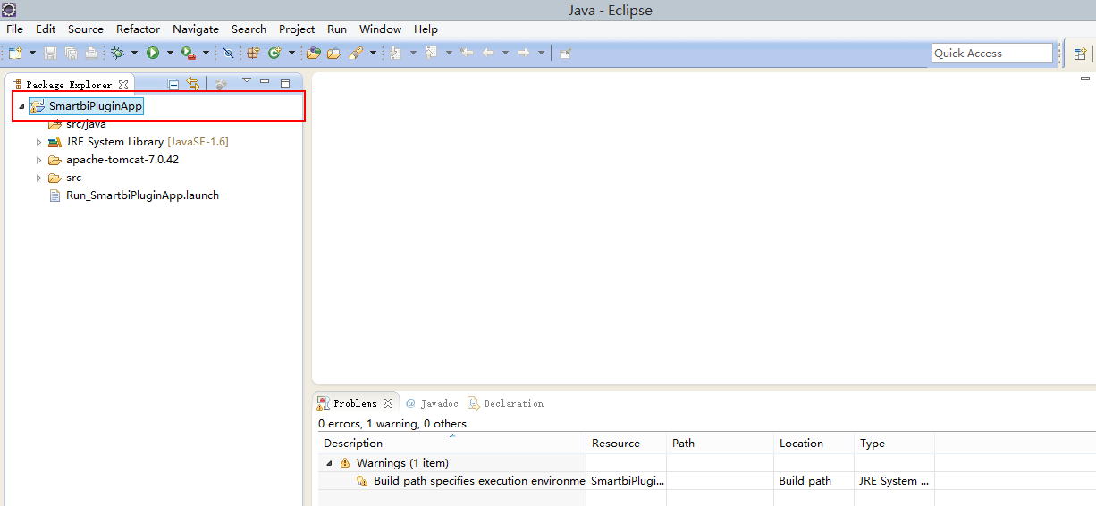Screen dimensions: 1096x506
Task: Expand the JRE System Library node
Action: click(38, 142)
